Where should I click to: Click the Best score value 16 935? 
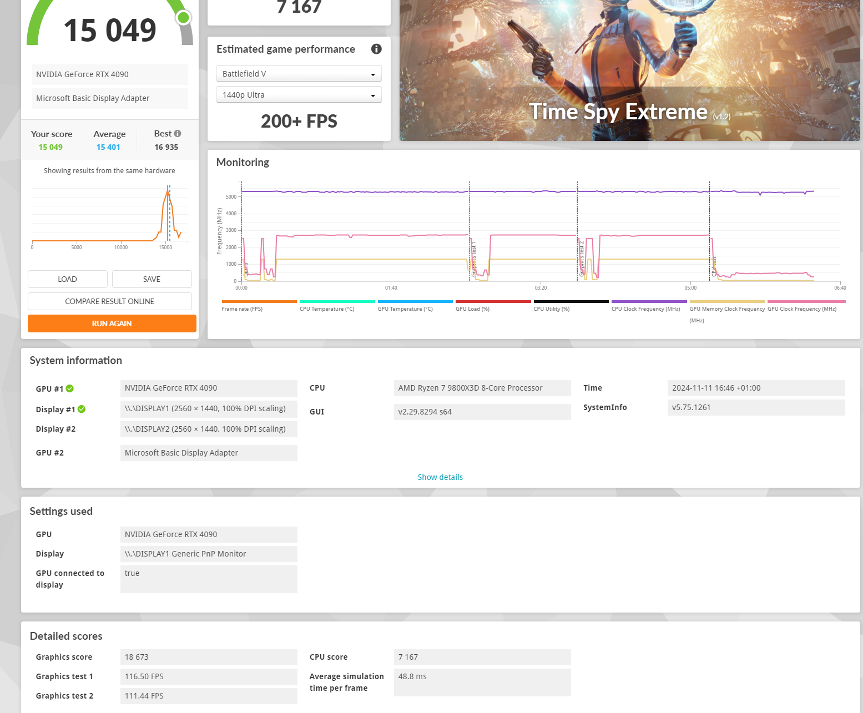coord(166,147)
